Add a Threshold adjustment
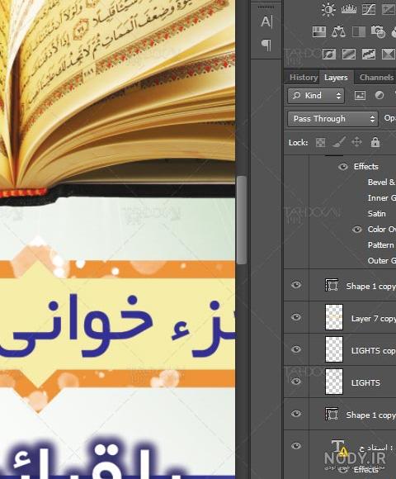The width and height of the screenshot is (396, 479). 369,55
